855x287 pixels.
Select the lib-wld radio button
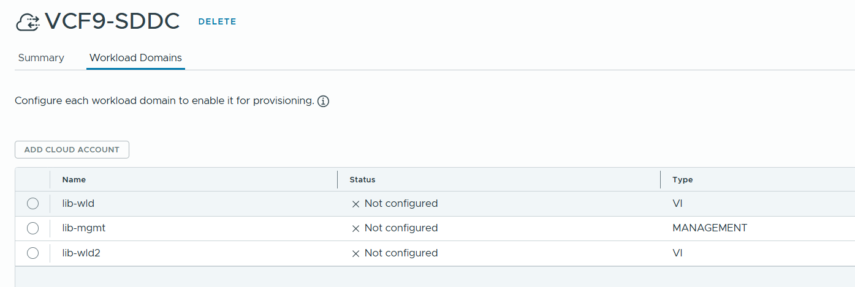tap(33, 204)
